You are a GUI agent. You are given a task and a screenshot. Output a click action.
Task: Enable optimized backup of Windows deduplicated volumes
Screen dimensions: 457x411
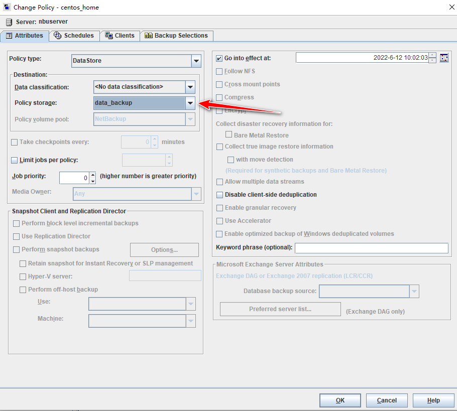pyautogui.click(x=219, y=234)
